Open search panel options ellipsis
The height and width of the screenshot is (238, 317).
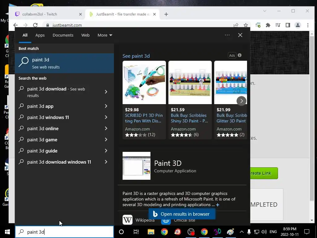[x=227, y=35]
